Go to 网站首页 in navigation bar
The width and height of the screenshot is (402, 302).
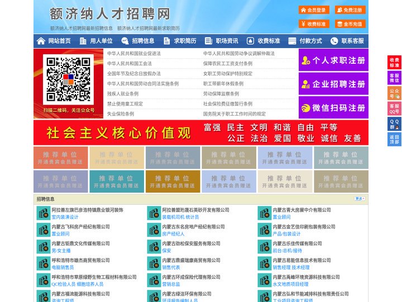point(60,41)
